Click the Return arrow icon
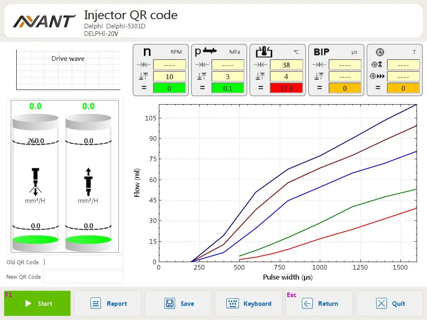Viewport: 427px width, 320px height. point(307,303)
